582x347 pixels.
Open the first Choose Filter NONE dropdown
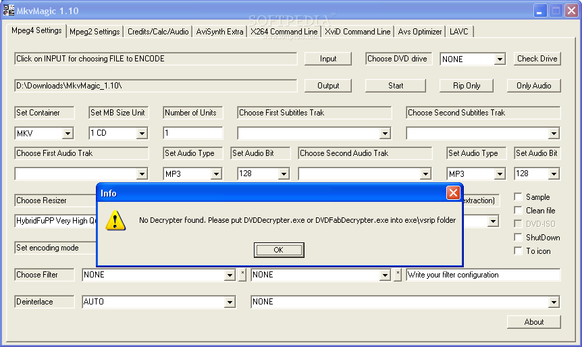[x=230, y=275]
